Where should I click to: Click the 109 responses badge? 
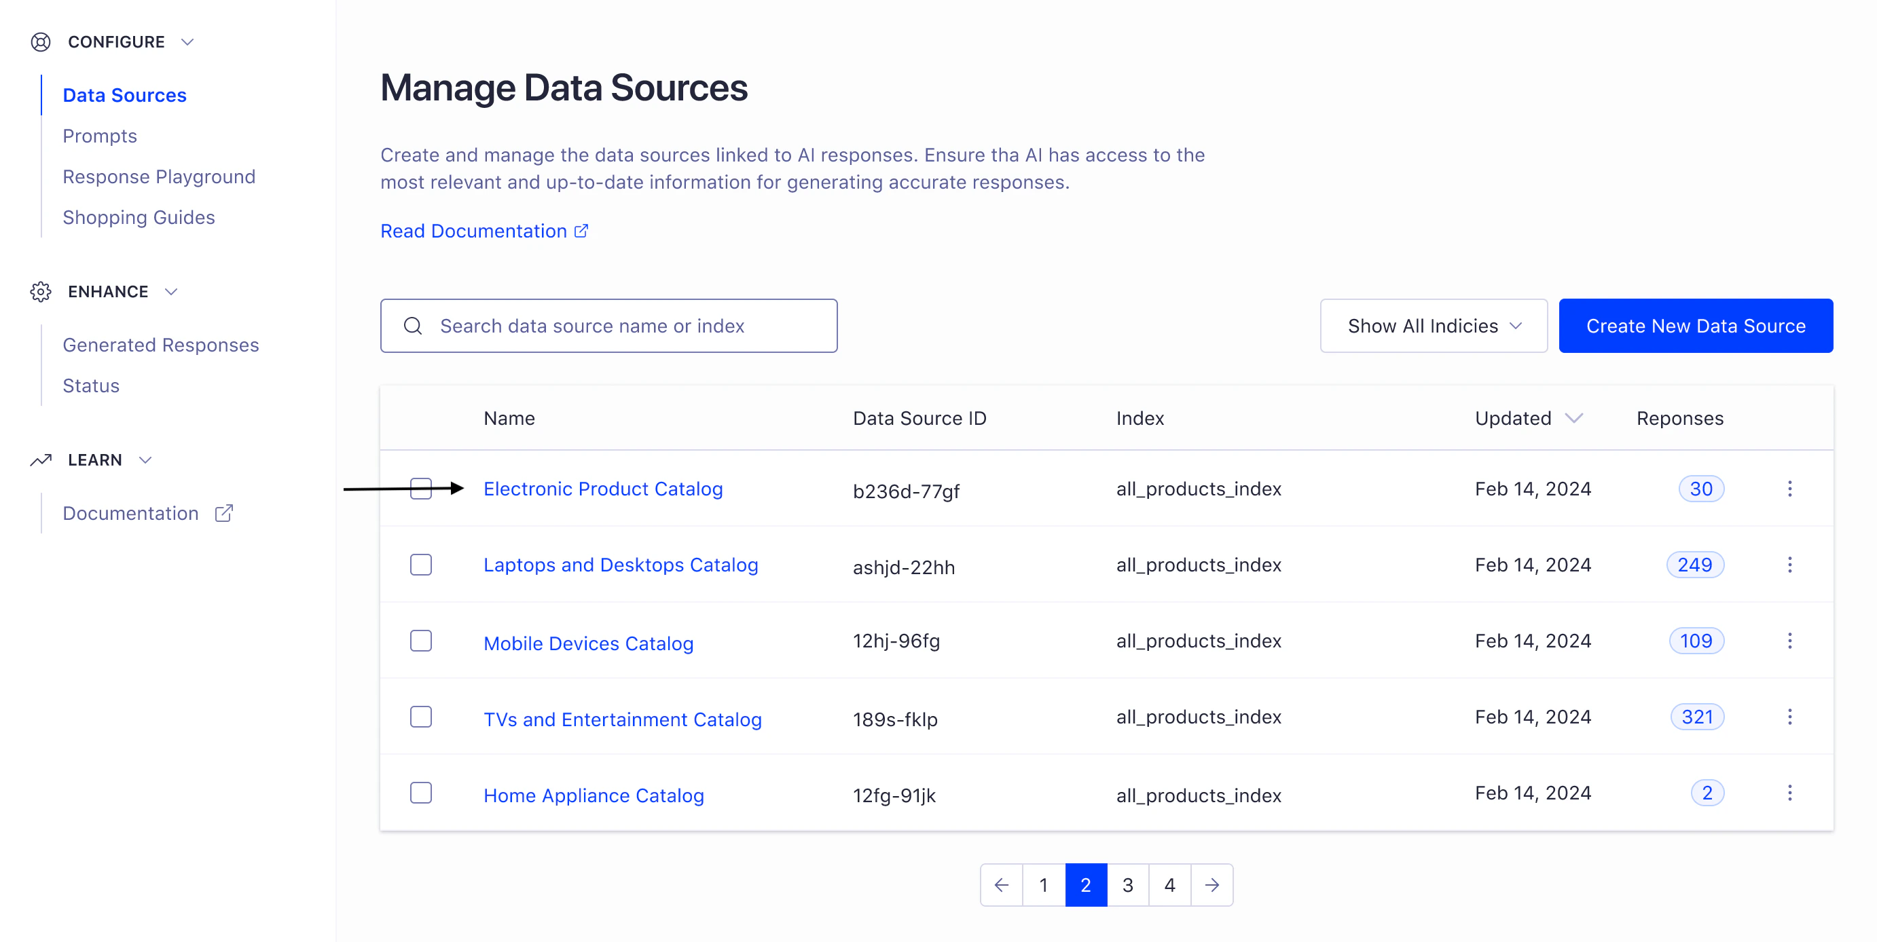(x=1697, y=641)
